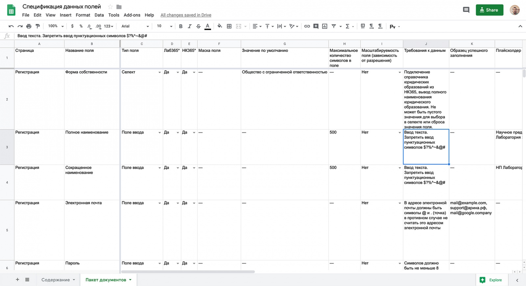Activate the paint format tool
Image resolution: width=526 pixels, height=286 pixels.
tap(38, 26)
